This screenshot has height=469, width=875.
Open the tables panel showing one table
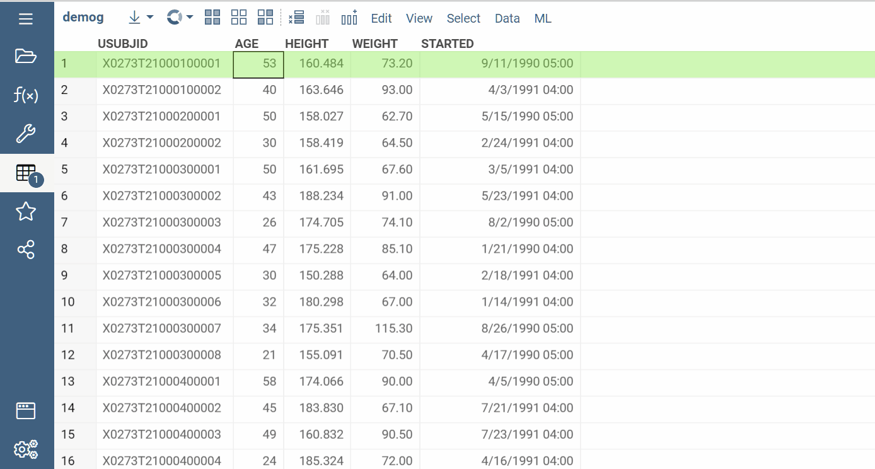(26, 172)
